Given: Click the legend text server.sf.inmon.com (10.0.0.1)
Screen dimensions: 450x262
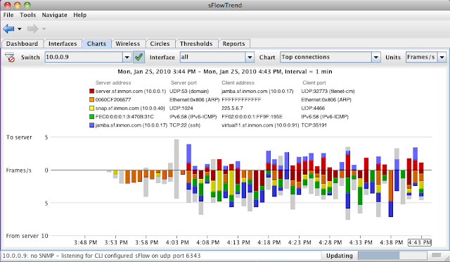Looking at the screenshot, I should [x=131, y=91].
